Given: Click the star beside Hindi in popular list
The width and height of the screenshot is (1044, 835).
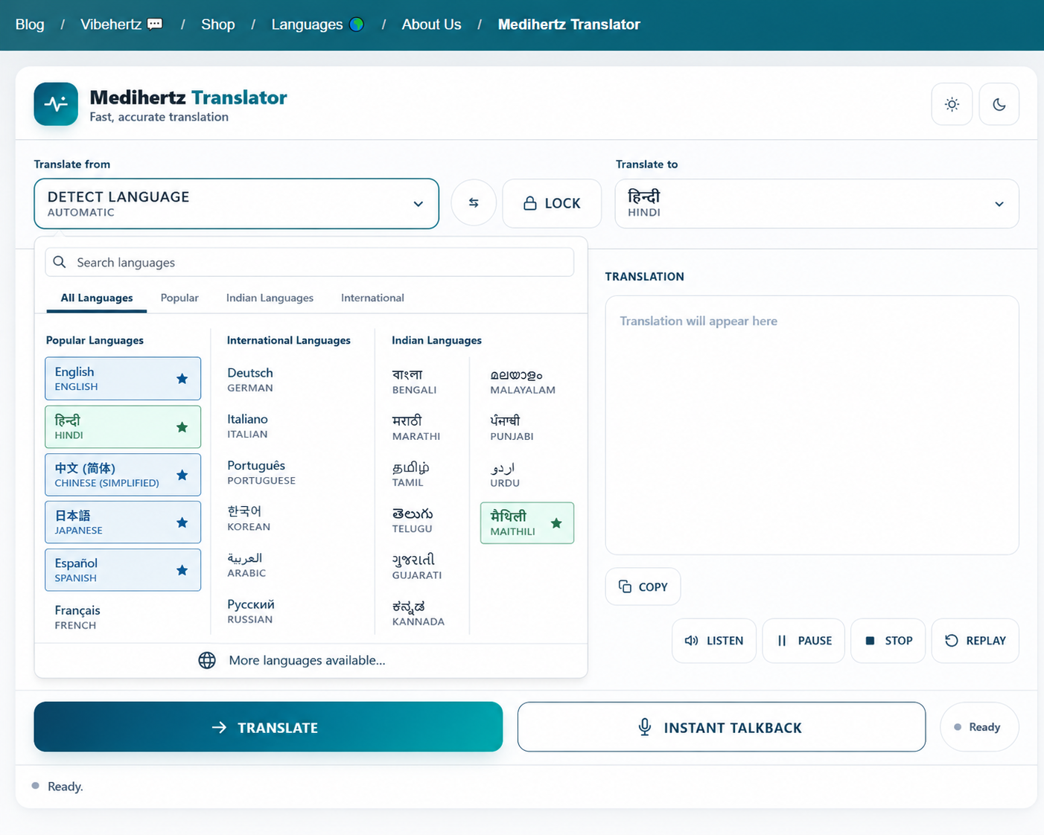Looking at the screenshot, I should (182, 427).
